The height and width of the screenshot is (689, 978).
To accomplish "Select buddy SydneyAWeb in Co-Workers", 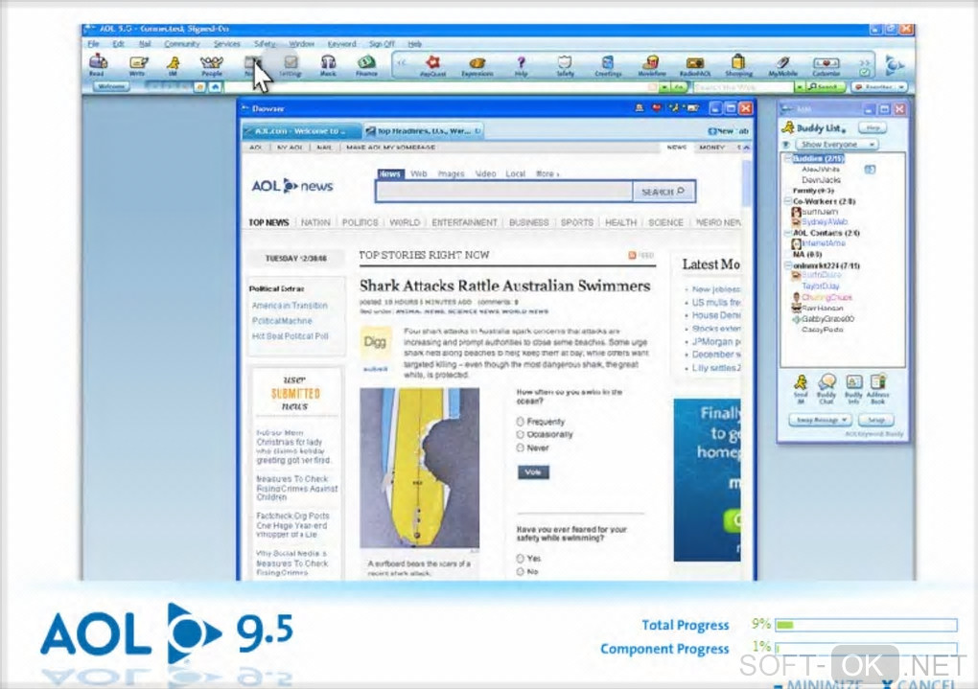I will point(824,222).
